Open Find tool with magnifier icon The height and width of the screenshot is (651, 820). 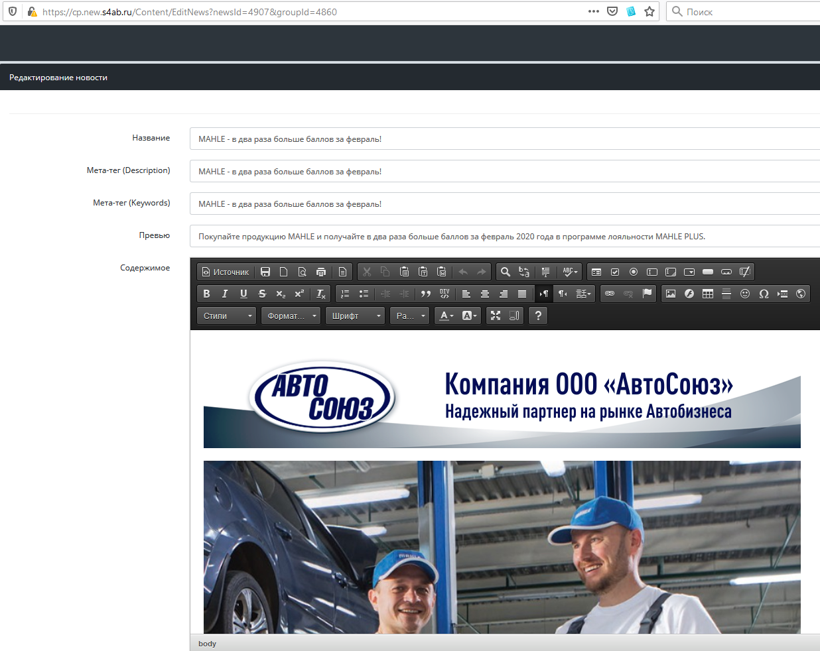pyautogui.click(x=506, y=272)
